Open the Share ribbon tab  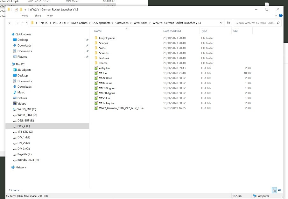38,16
